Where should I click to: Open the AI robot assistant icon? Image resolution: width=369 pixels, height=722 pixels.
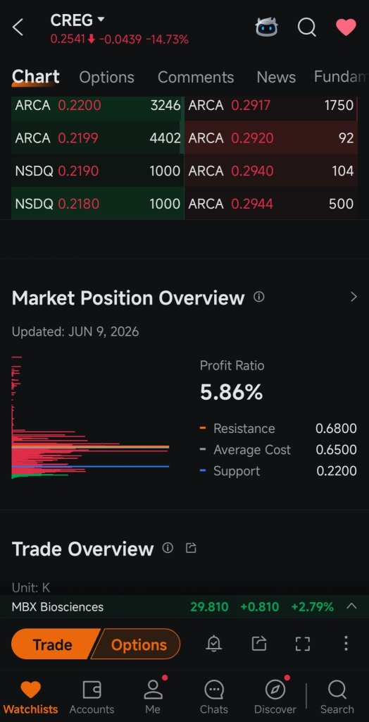point(267,27)
